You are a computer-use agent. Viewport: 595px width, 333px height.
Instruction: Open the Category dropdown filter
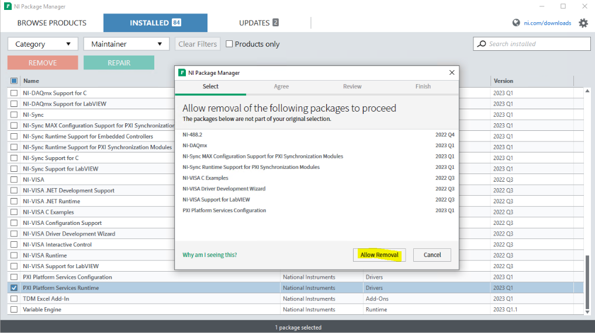point(43,44)
